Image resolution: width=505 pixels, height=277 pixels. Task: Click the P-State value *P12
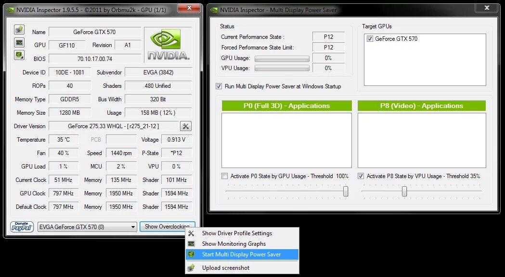[177, 153]
